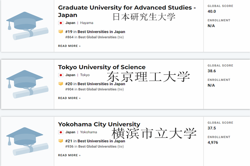Image resolution: width=250 pixels, height=166 pixels.
Task: Click the Japan flag icon beside Hayama
Action: click(60, 23)
